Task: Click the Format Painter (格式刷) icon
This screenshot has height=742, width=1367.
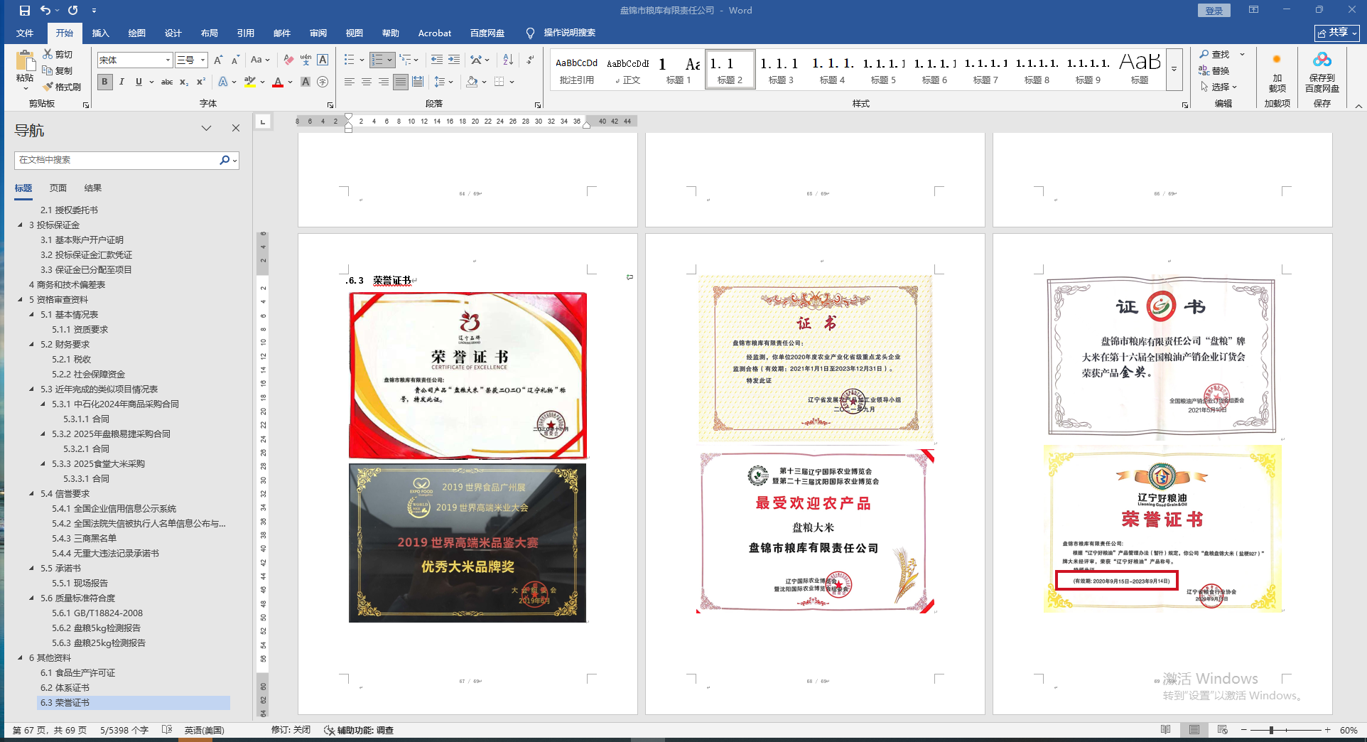Action: (62, 87)
